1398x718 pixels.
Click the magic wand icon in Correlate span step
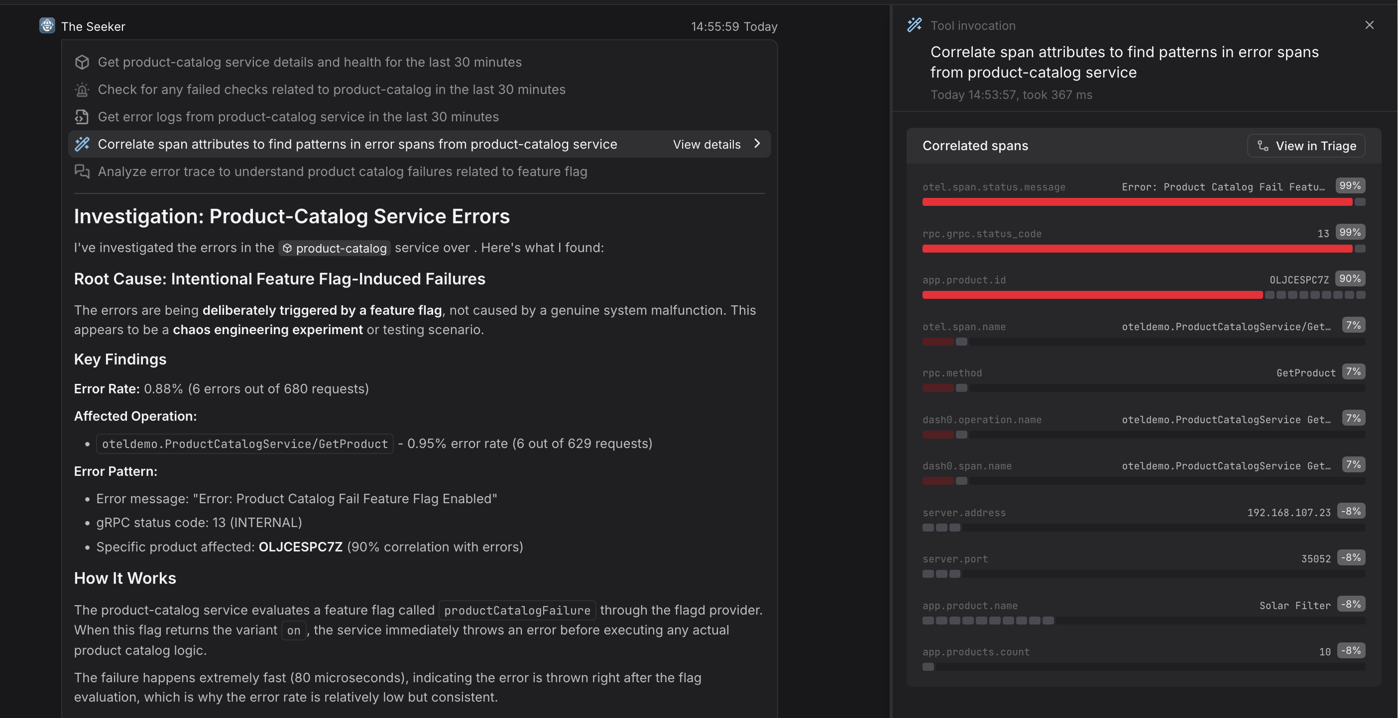(x=82, y=144)
